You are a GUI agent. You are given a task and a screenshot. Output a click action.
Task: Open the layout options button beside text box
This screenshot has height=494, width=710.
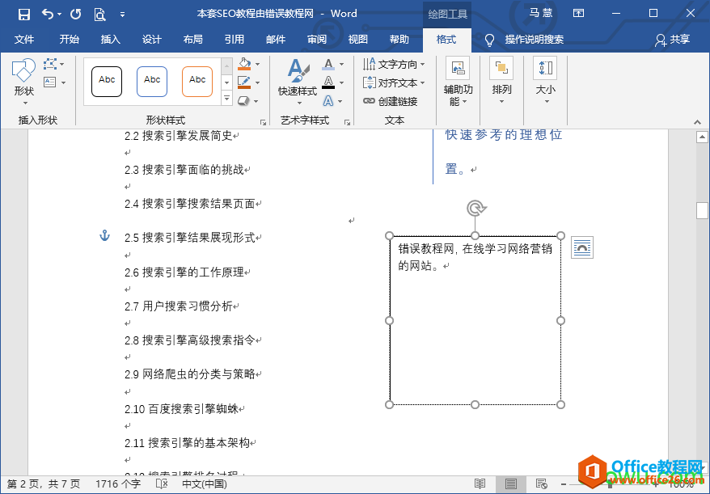[582, 247]
